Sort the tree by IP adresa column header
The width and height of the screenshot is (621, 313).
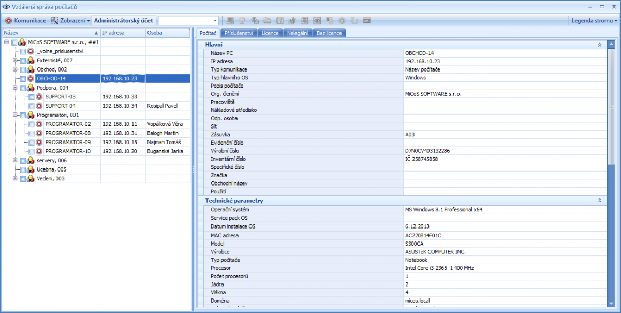click(122, 33)
